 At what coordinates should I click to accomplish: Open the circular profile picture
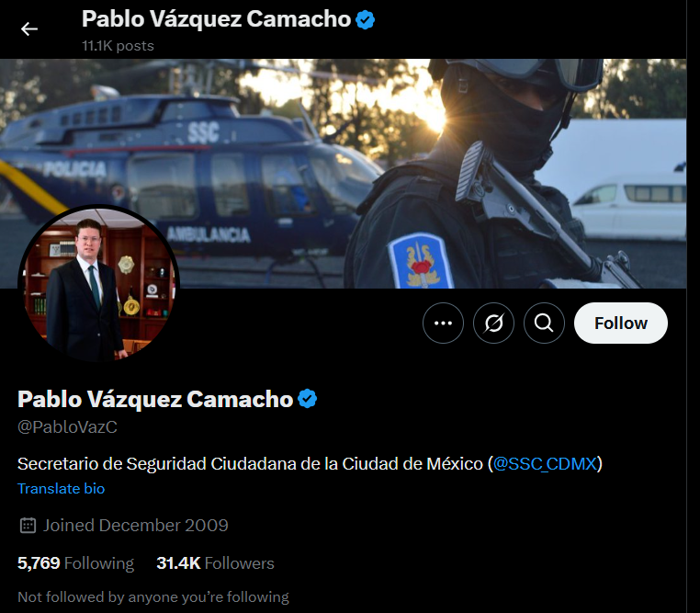(x=98, y=284)
